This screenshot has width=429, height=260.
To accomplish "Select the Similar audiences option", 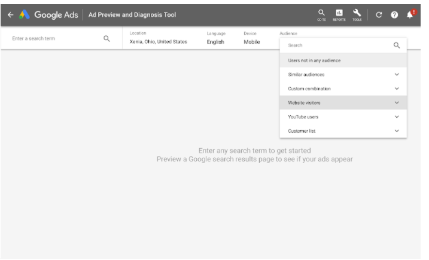I will (343, 74).
